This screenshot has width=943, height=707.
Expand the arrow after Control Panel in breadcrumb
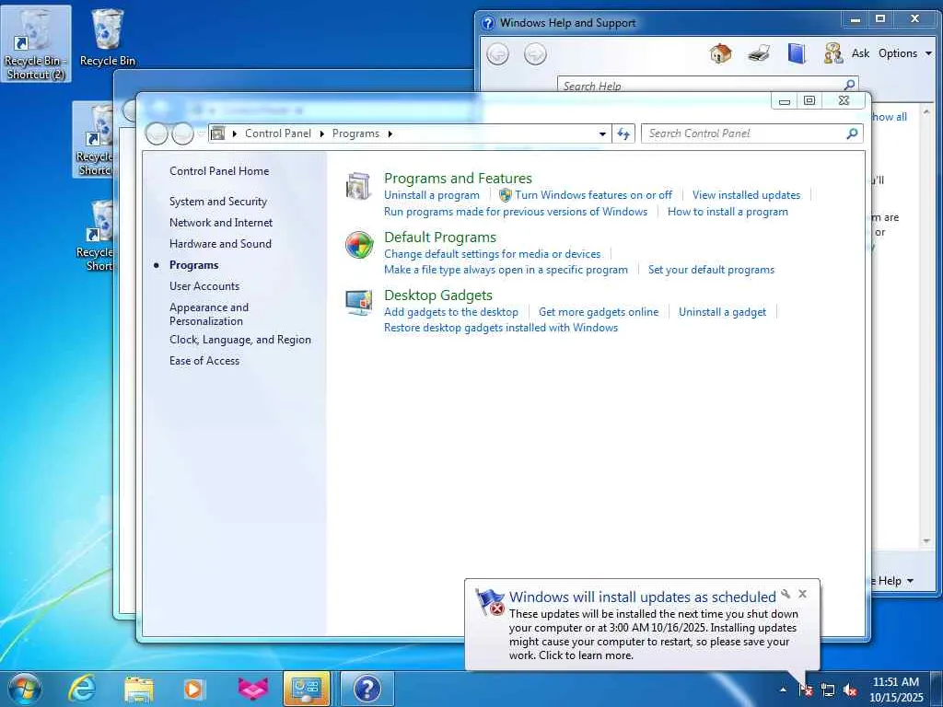[321, 133]
